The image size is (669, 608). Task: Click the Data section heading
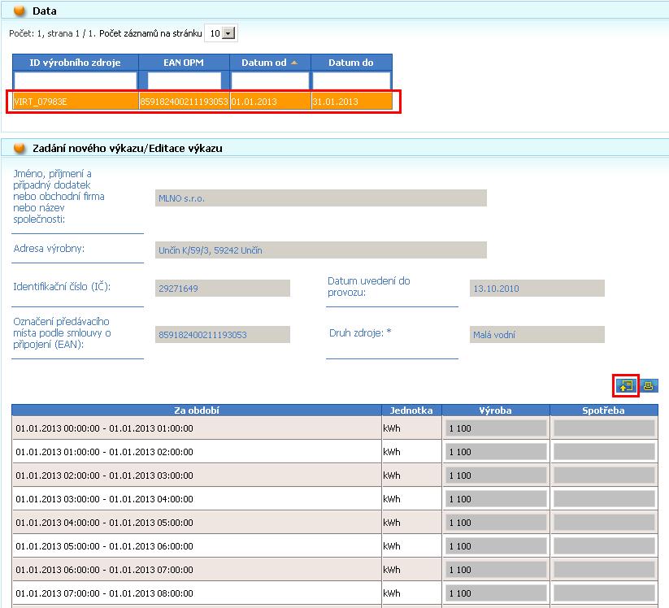coord(45,11)
